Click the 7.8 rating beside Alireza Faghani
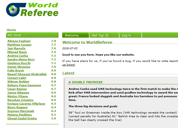 (54, 41)
